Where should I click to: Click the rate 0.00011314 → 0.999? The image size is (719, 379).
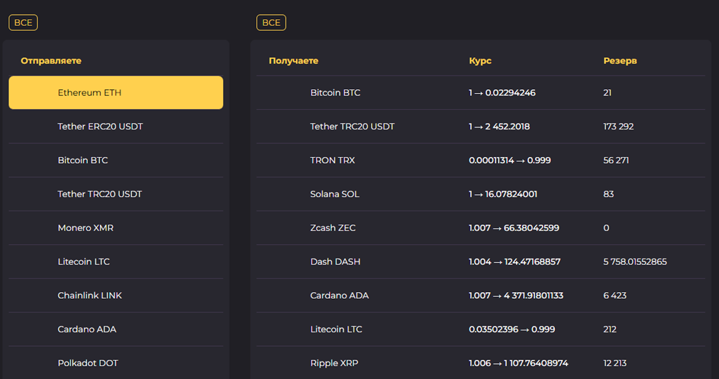[510, 160]
